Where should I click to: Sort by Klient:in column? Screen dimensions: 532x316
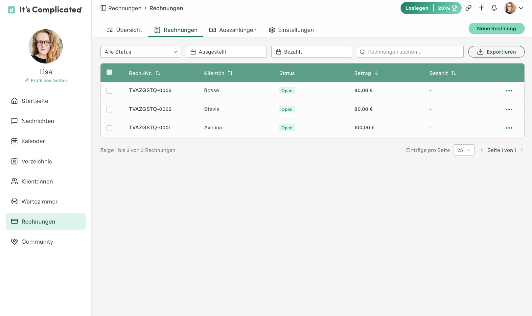point(219,73)
